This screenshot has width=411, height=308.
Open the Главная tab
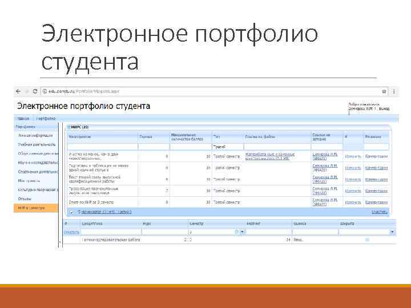pyautogui.click(x=23, y=119)
